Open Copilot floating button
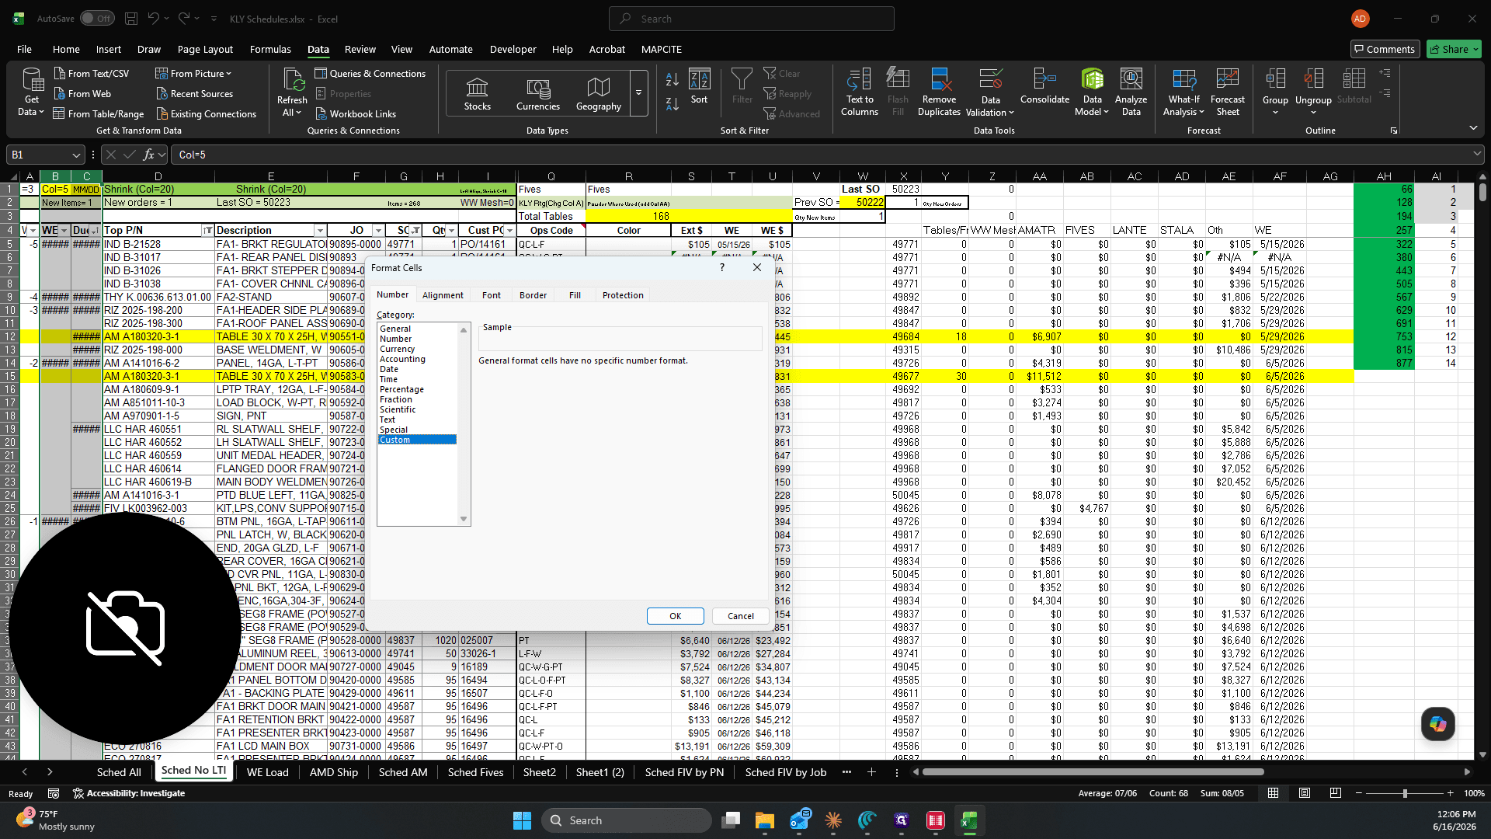This screenshot has width=1491, height=839. point(1437,724)
